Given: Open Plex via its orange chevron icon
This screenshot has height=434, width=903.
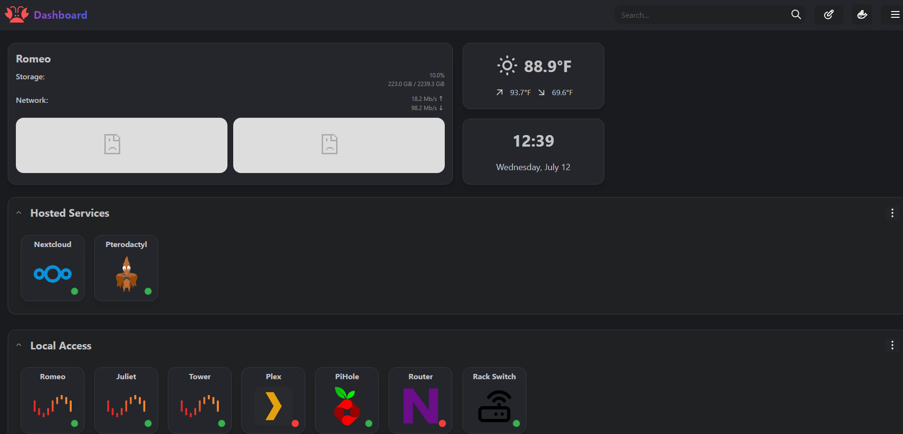Looking at the screenshot, I should [273, 406].
